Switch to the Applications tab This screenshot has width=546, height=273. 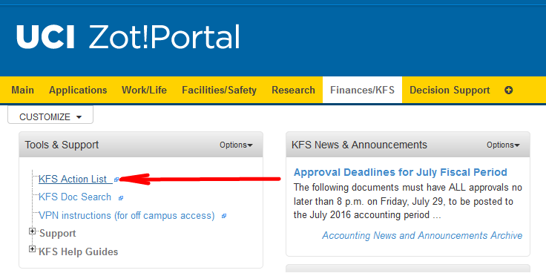coord(78,91)
